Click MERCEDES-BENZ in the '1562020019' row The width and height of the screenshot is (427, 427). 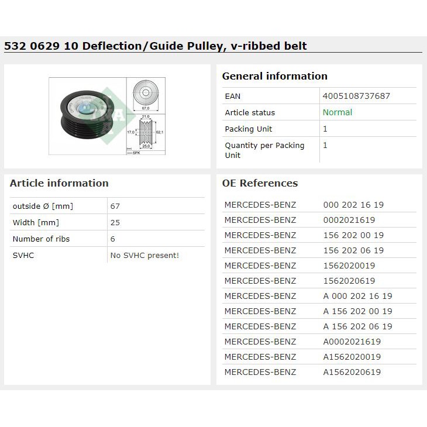pos(260,266)
